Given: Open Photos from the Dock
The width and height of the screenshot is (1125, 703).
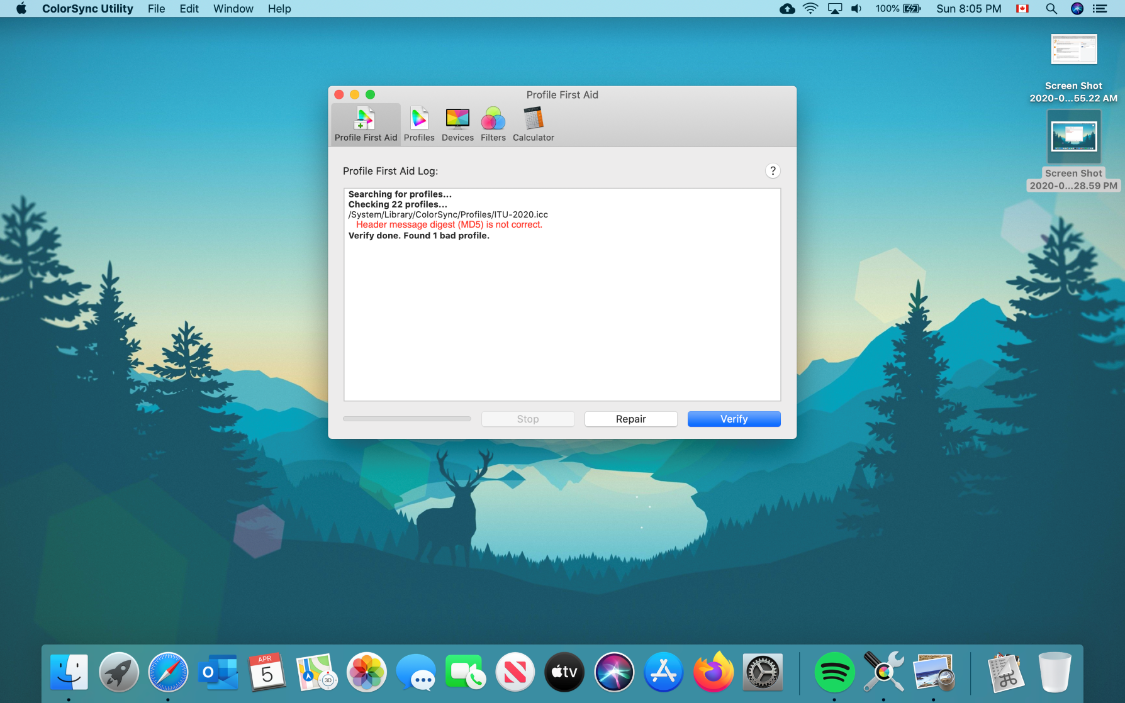Looking at the screenshot, I should pos(366,672).
